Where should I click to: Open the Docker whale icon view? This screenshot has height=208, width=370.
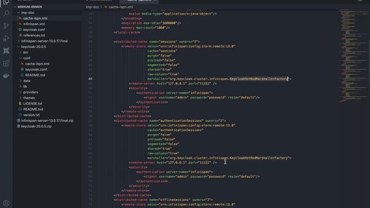click(x=6, y=76)
